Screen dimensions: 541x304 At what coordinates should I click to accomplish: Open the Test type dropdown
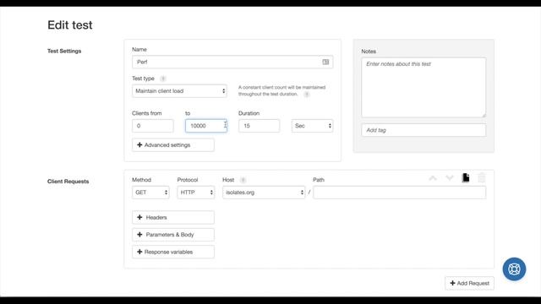pyautogui.click(x=179, y=91)
